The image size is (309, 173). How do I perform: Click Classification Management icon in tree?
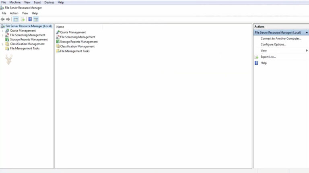(x=7, y=44)
